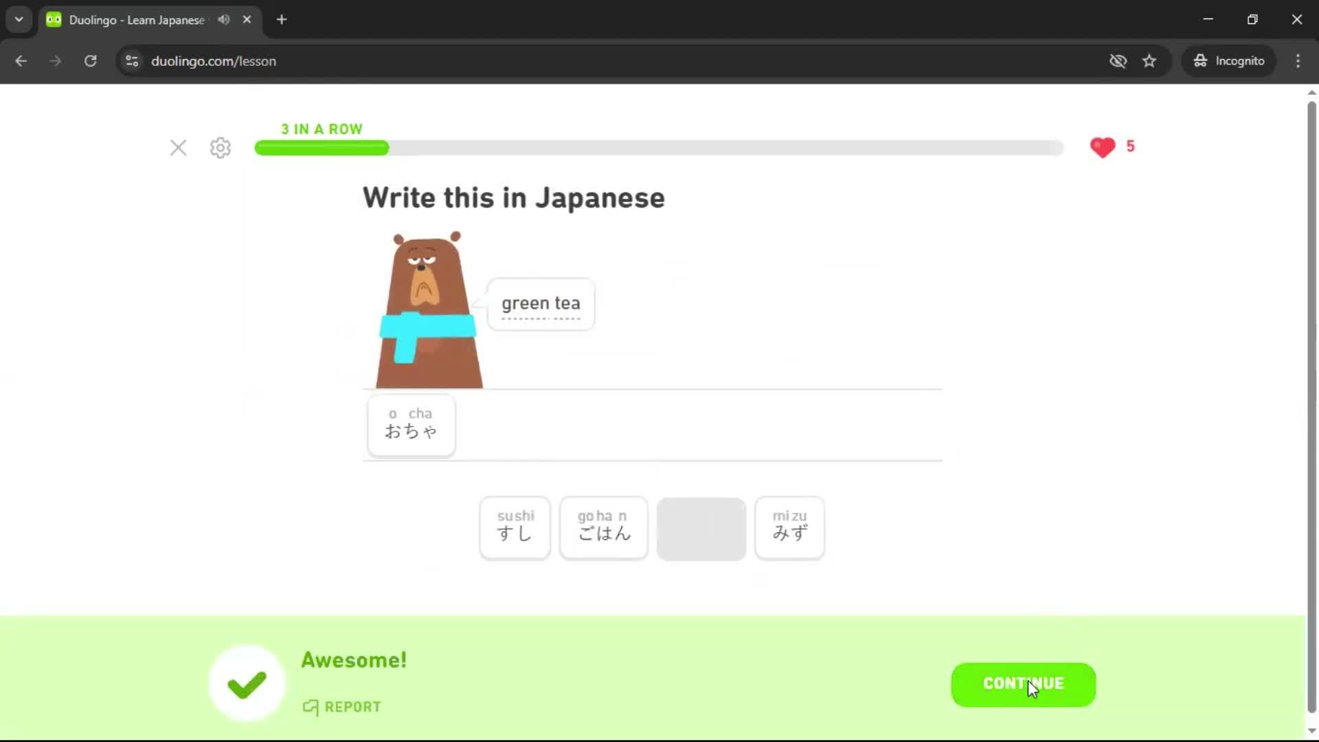Screen dimensions: 1319x742
Task: Switch to the Duolingo - Learn Japanese tab
Action: tap(134, 19)
